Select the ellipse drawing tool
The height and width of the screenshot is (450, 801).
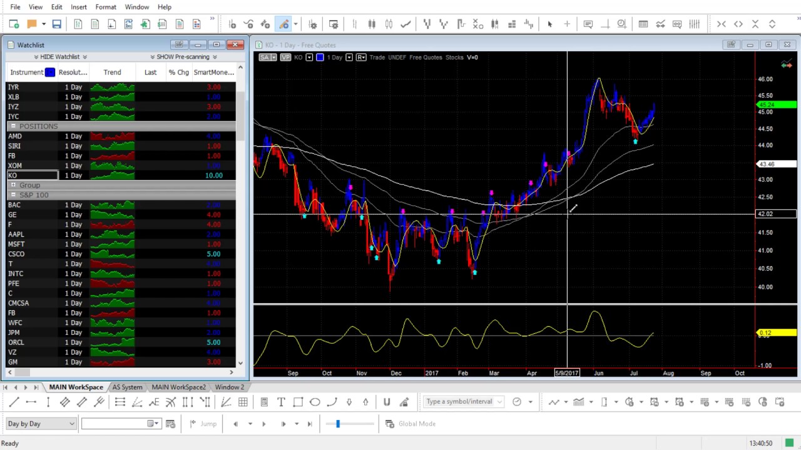point(315,402)
